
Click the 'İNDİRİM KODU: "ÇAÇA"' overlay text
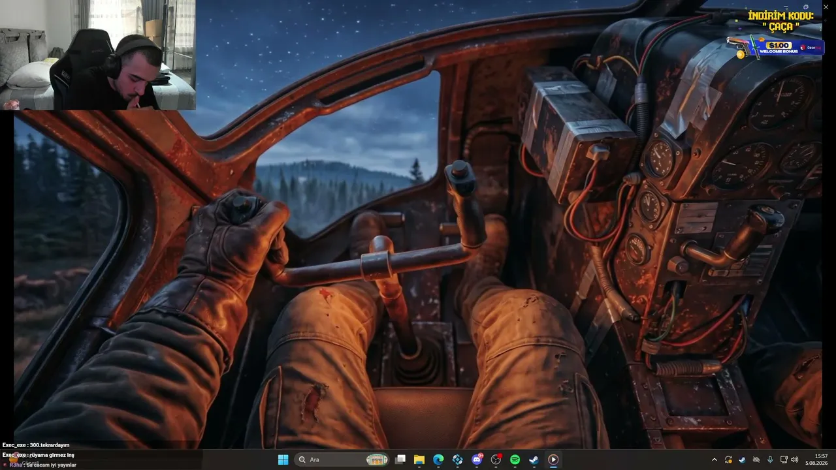[781, 21]
